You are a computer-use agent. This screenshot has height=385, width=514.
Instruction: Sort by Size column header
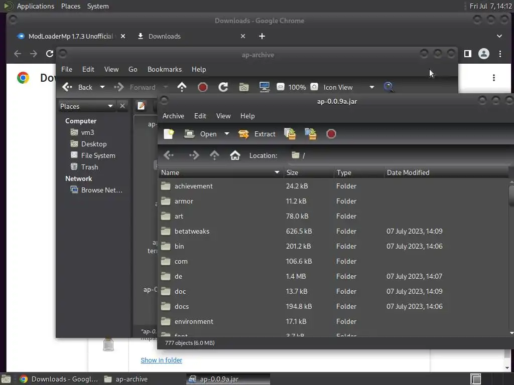pos(309,172)
